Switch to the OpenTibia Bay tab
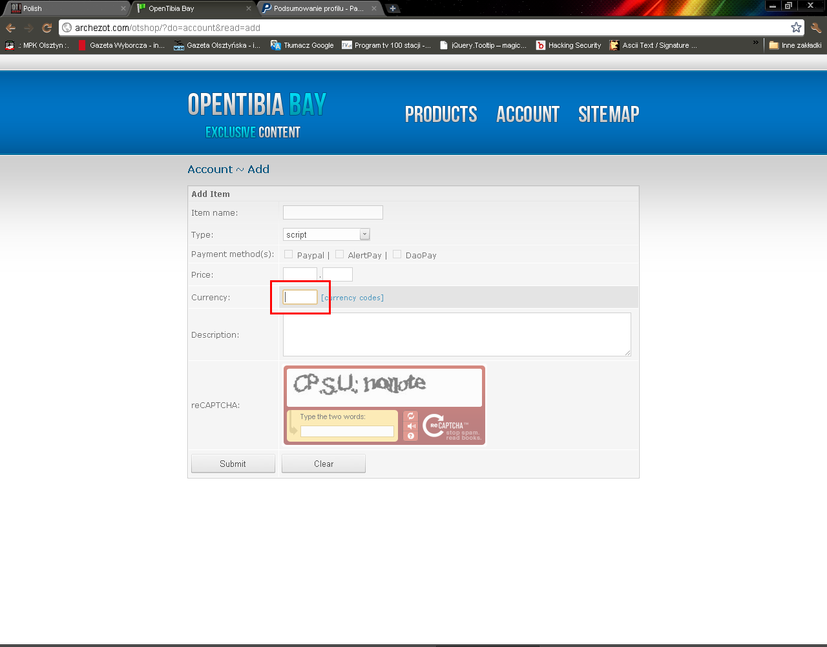The image size is (827, 647). click(194, 8)
